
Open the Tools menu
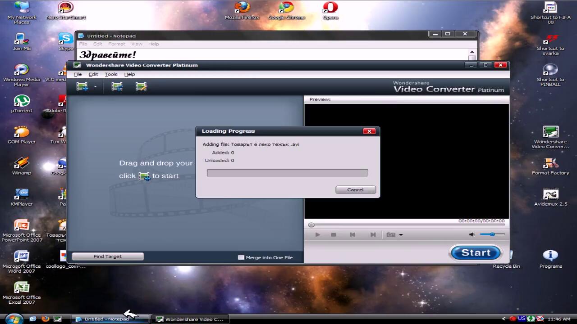(x=111, y=74)
